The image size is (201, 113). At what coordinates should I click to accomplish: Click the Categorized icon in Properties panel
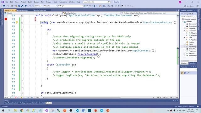click(x=182, y=73)
